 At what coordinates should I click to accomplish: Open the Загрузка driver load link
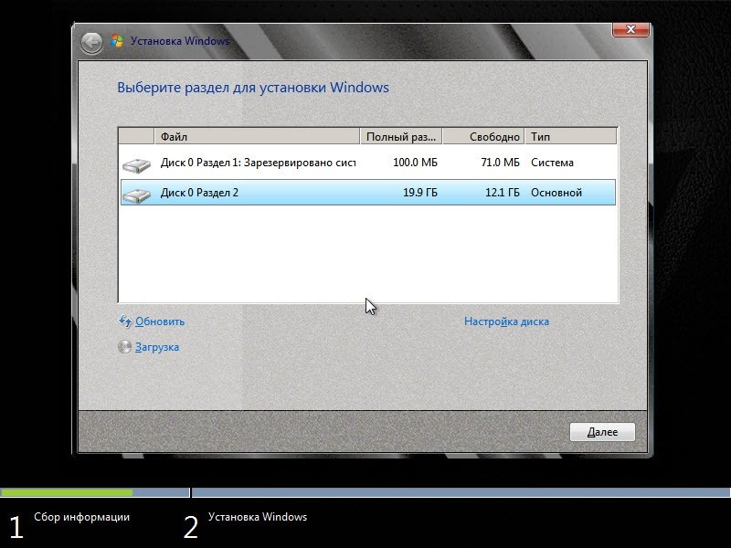coord(157,347)
